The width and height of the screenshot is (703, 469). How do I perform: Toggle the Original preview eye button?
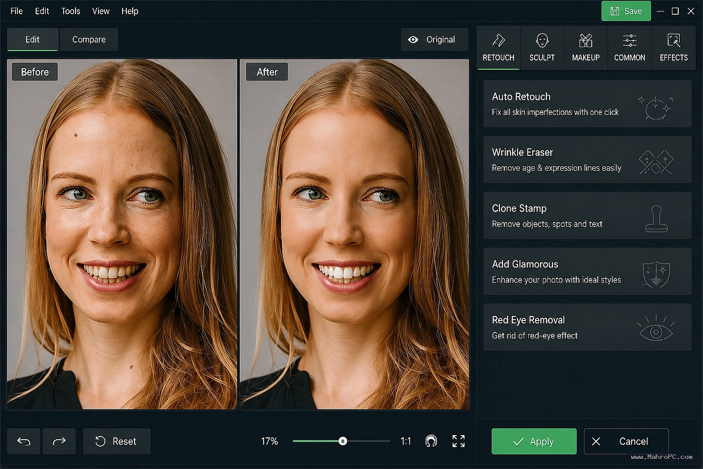(x=434, y=39)
